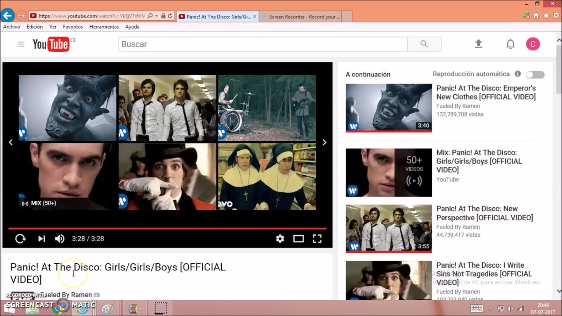This screenshot has height=316, width=562.
Task: Skip to the next video in the player
Action: tap(41, 238)
